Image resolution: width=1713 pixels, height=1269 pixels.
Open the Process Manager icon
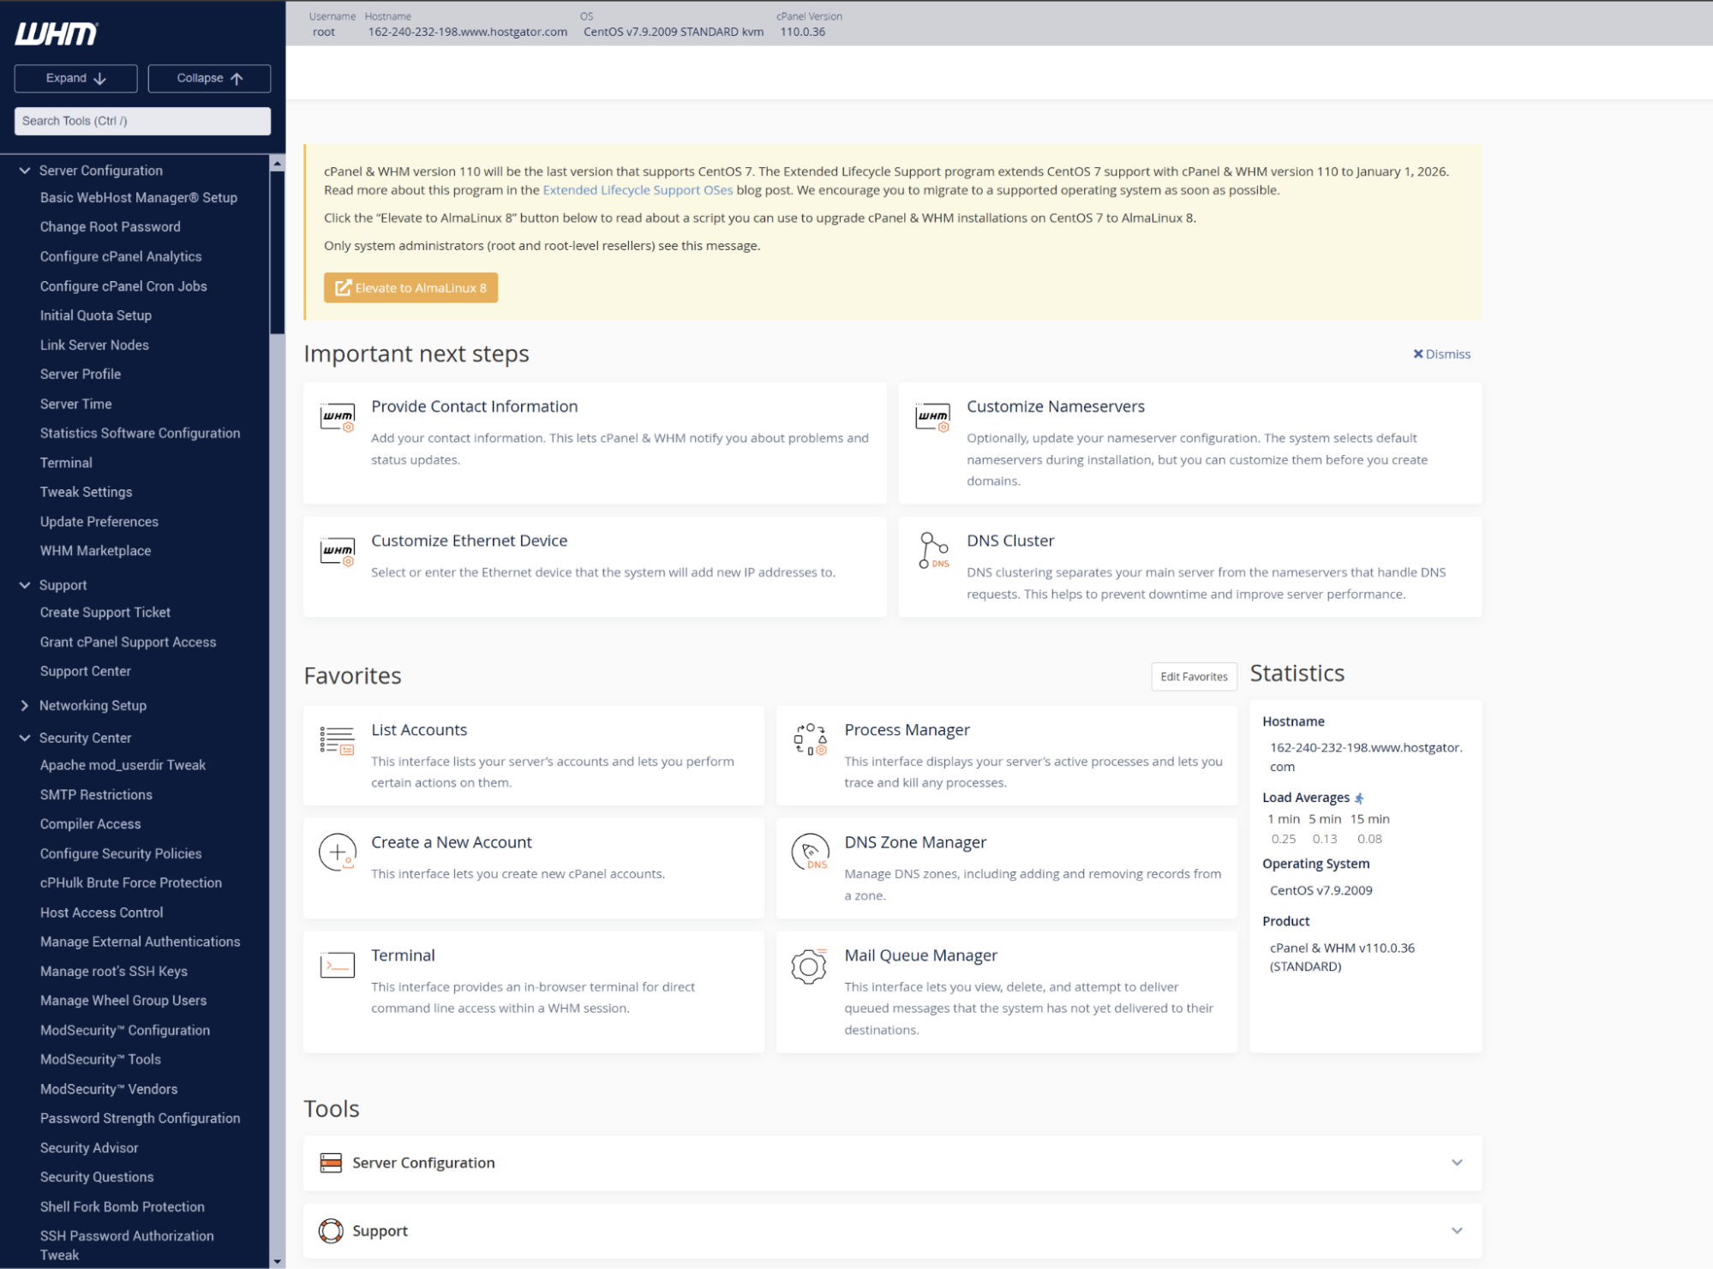(x=810, y=739)
